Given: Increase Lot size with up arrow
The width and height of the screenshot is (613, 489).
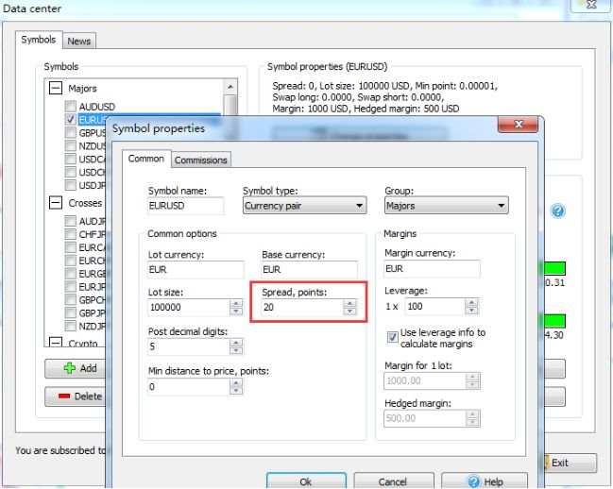Looking at the screenshot, I should coord(236,303).
